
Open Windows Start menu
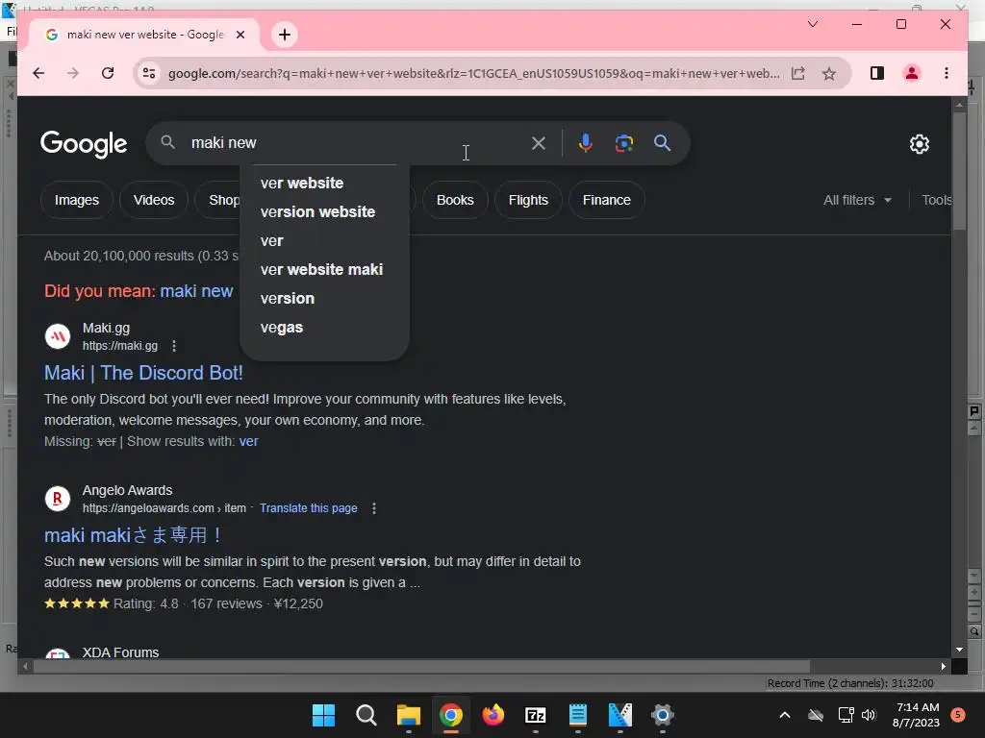[323, 715]
